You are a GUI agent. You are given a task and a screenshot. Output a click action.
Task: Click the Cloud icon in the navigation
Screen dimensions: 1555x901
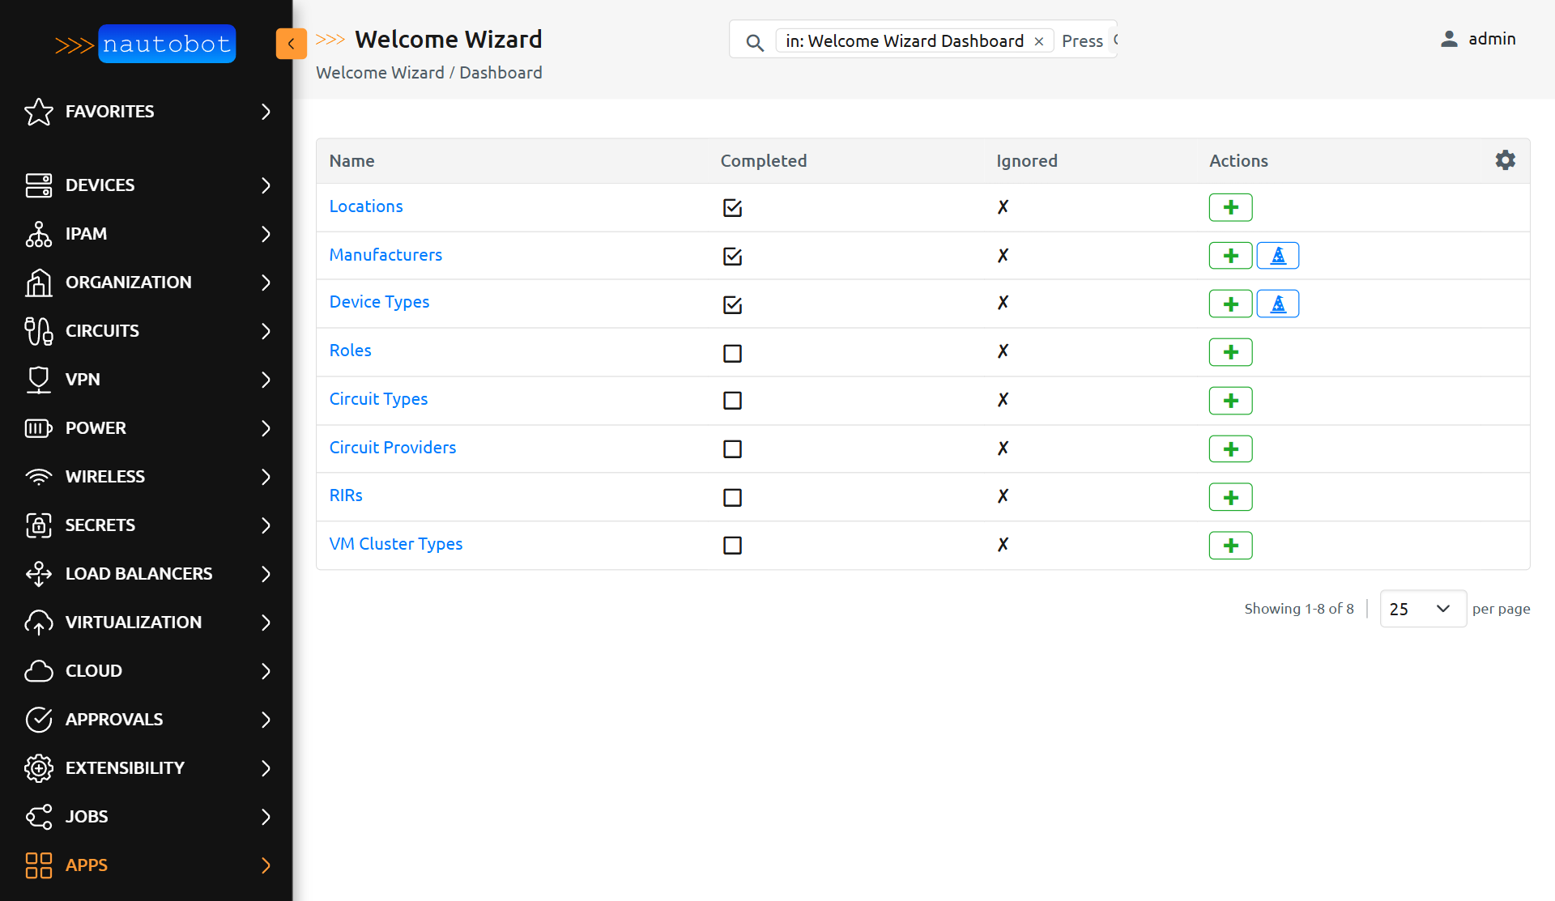tap(38, 670)
